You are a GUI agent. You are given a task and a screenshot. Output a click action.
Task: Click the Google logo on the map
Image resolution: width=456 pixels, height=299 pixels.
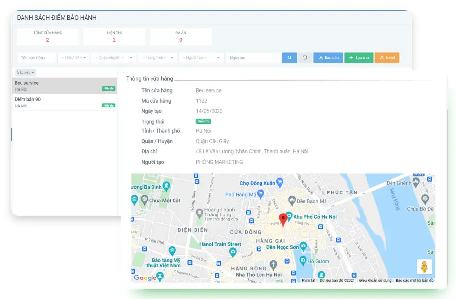(x=145, y=278)
